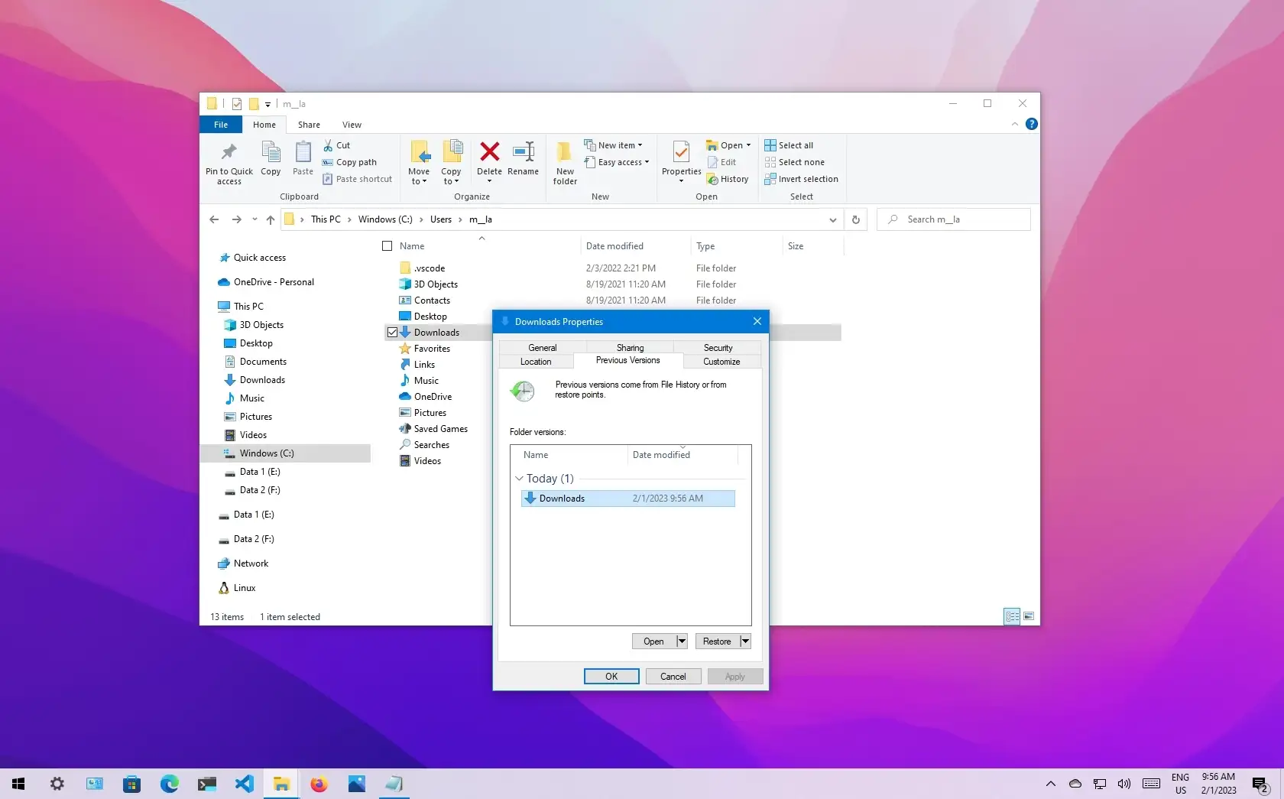Select Quick access in navigation pane
Screen dimensions: 1284x799
[259, 258]
